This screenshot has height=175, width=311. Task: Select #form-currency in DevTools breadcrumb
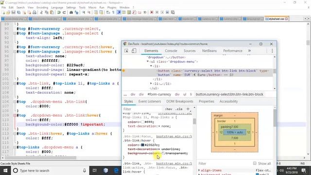tap(159, 94)
